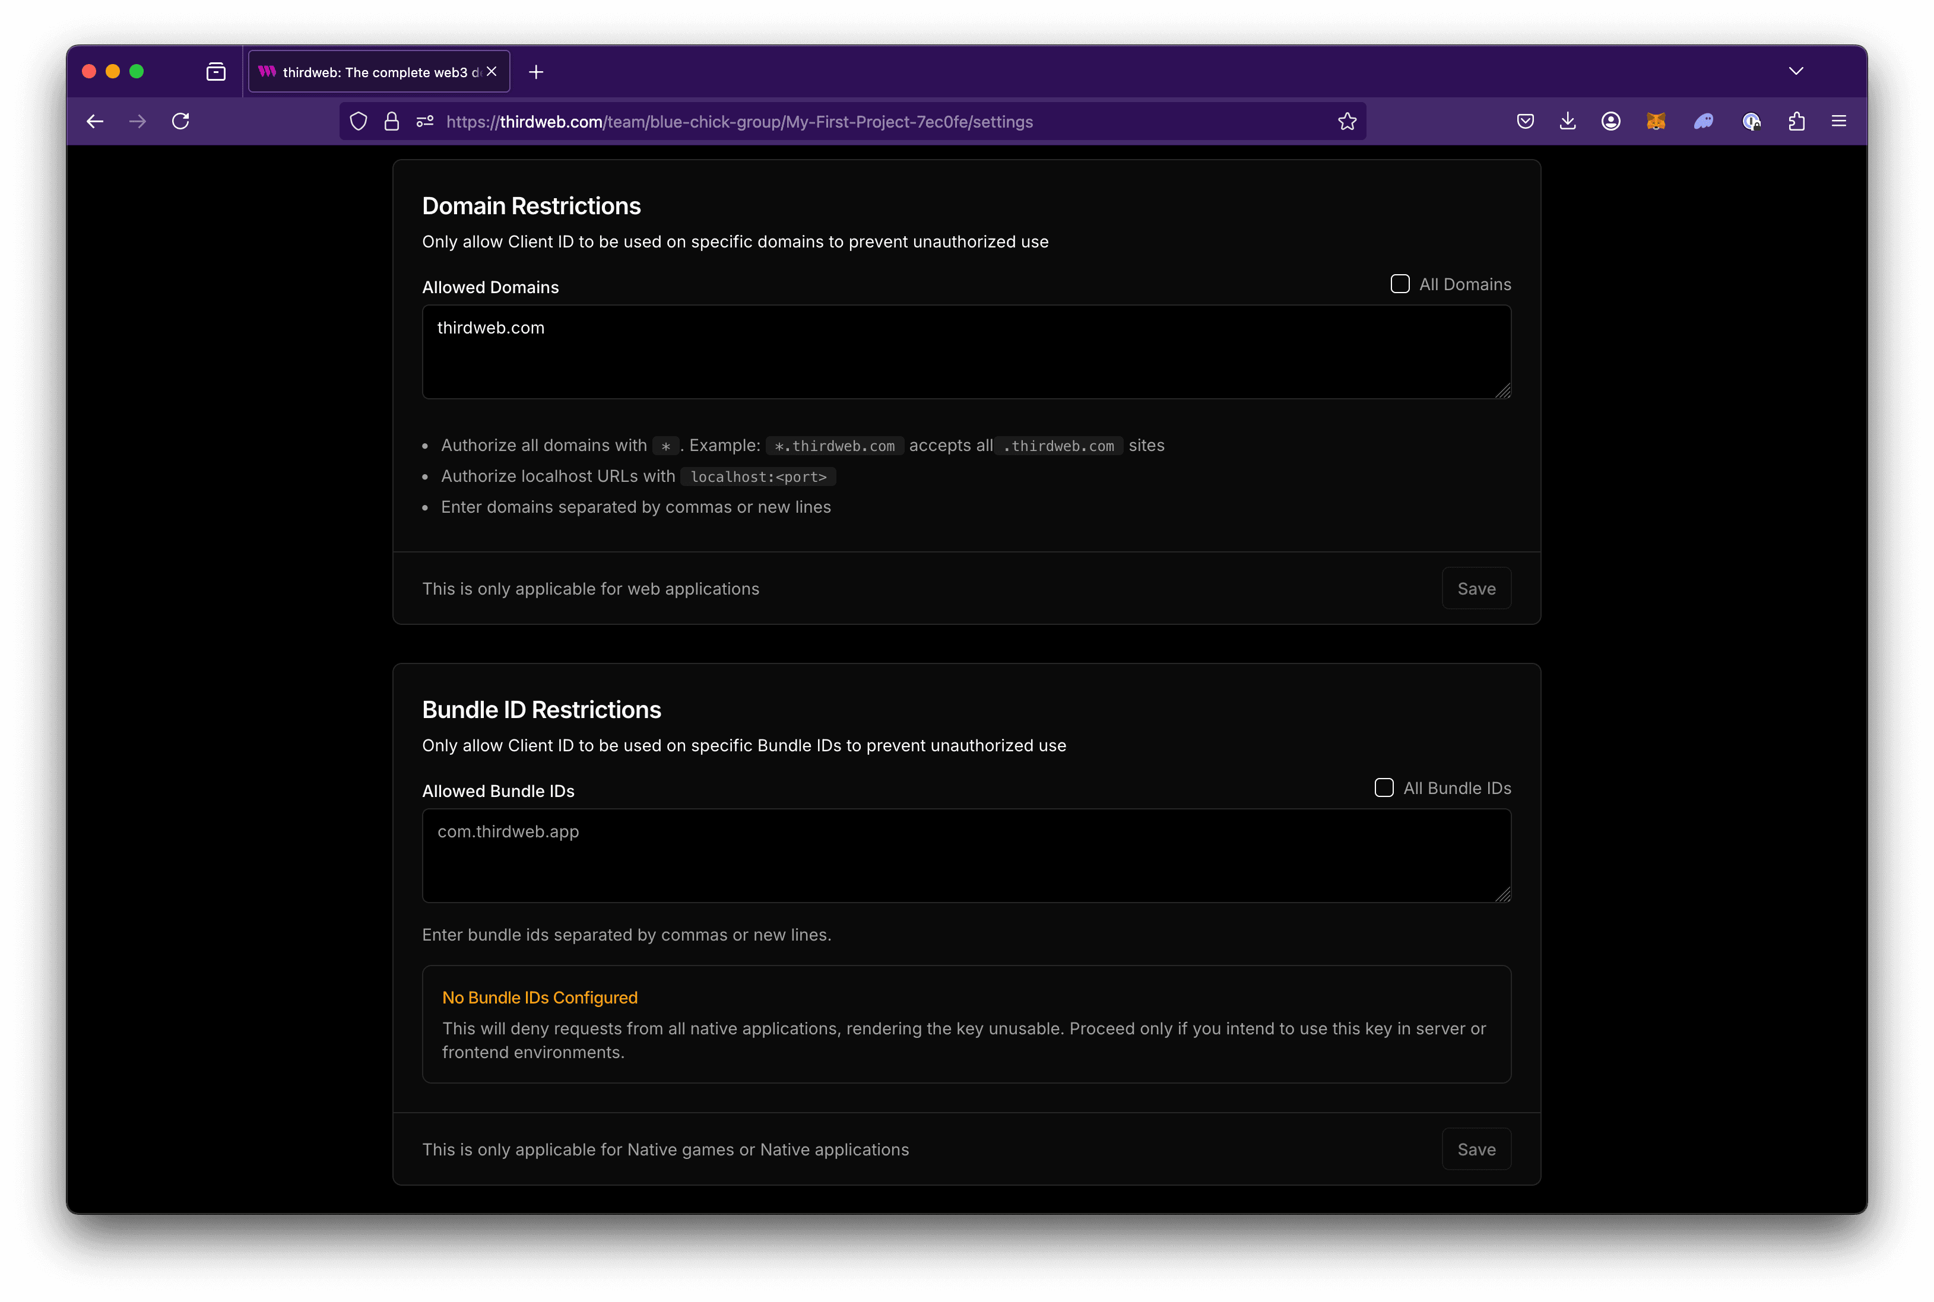The width and height of the screenshot is (1934, 1302).
Task: Select the thirdweb browser tab
Action: (370, 72)
